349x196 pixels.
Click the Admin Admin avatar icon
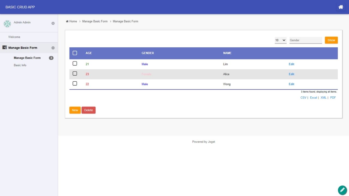click(7, 24)
